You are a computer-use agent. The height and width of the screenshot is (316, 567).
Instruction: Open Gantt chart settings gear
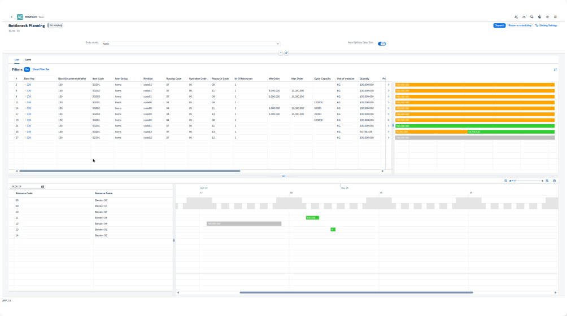[555, 181]
